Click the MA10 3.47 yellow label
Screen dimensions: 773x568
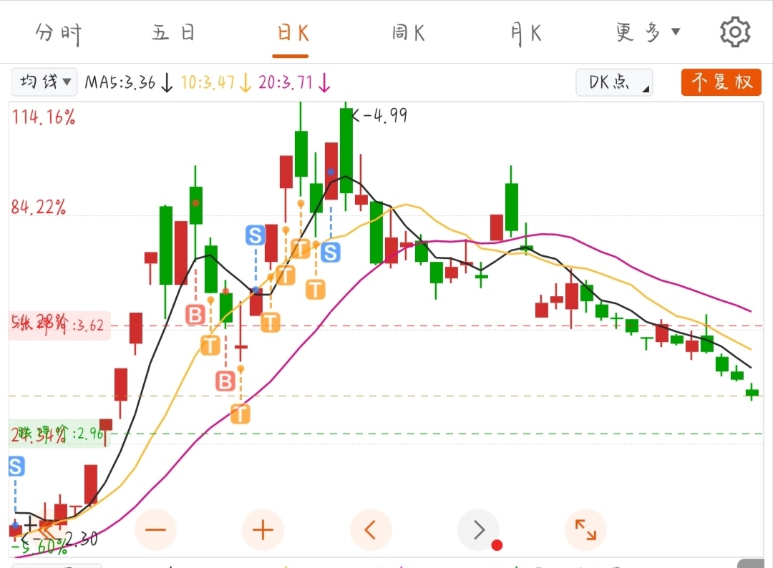[216, 82]
